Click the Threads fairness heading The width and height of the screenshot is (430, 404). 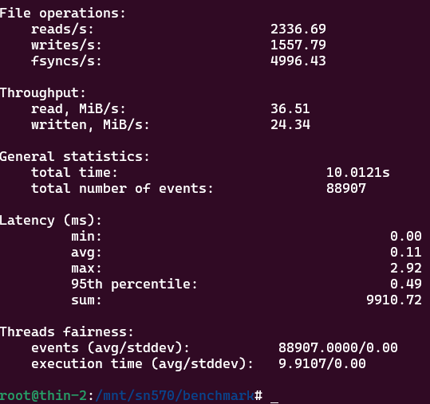click(67, 332)
